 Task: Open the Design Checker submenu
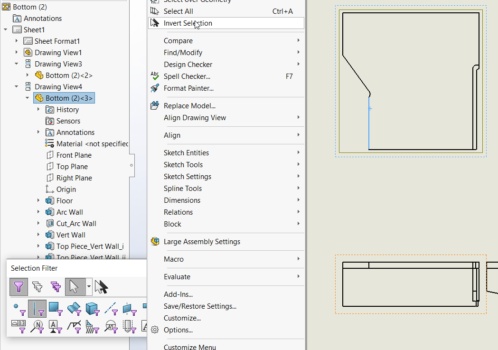[226, 65]
